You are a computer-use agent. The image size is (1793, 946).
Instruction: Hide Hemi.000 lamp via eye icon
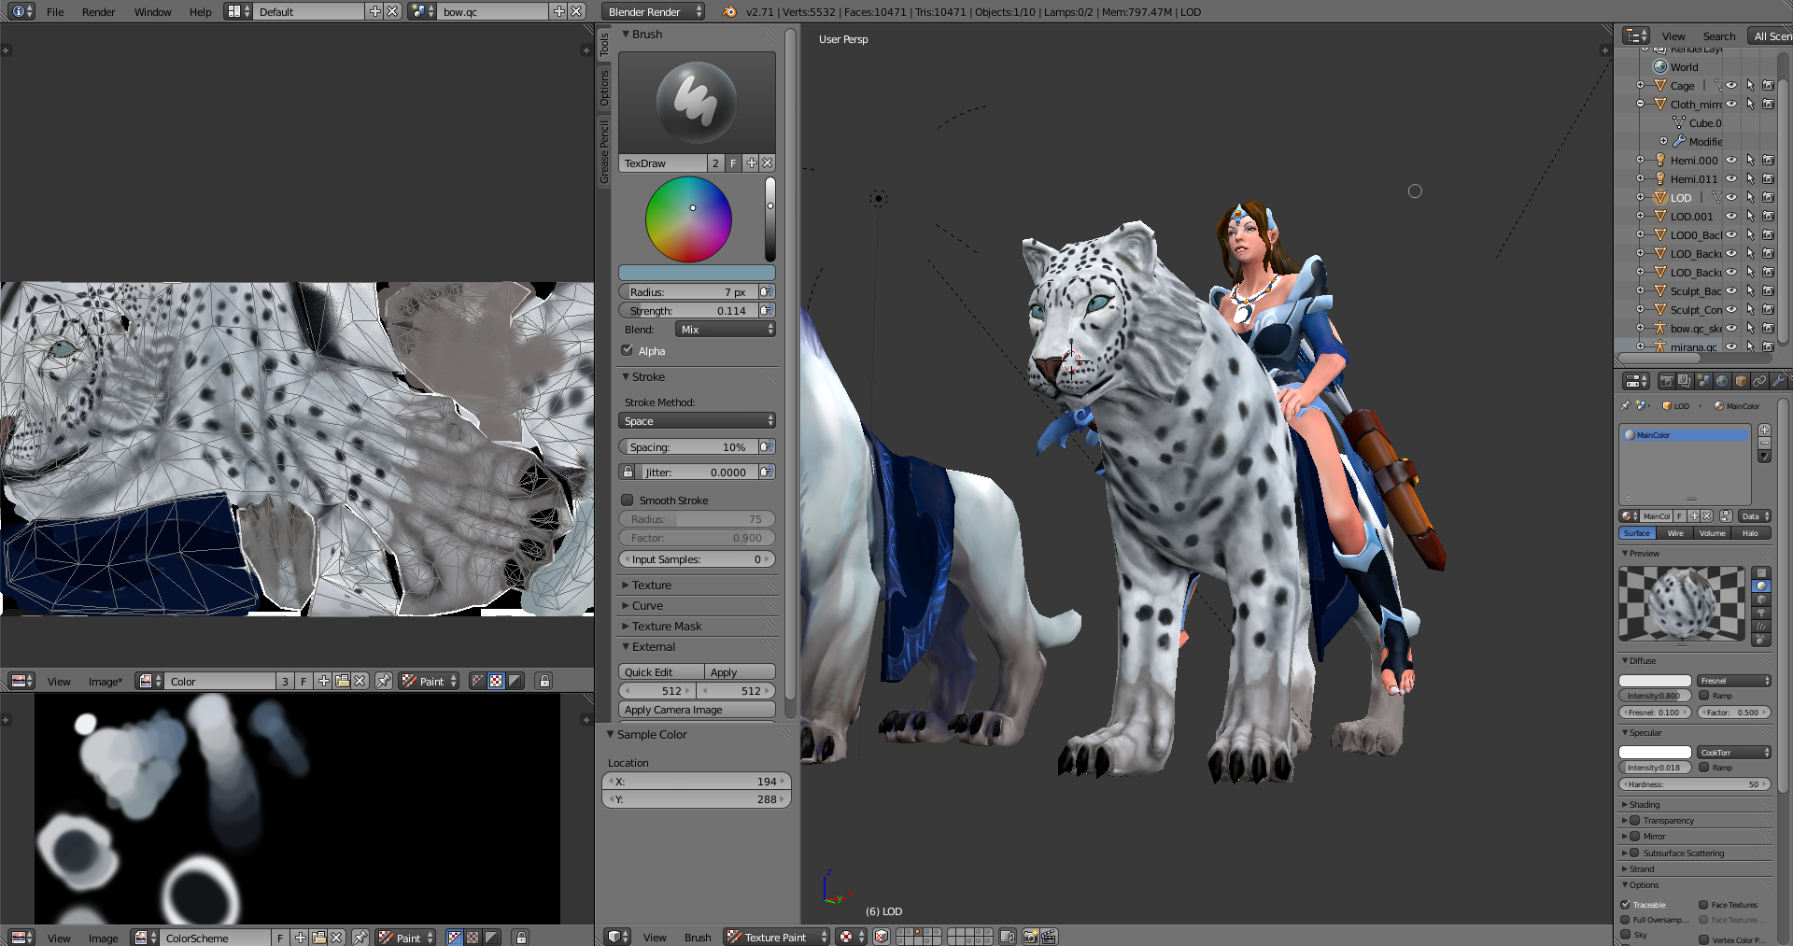pos(1731,160)
